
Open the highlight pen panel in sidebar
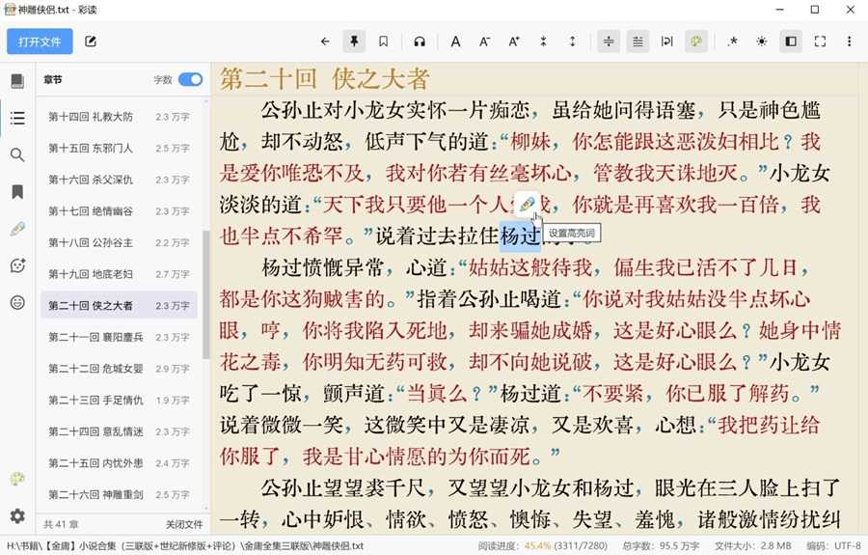[17, 229]
